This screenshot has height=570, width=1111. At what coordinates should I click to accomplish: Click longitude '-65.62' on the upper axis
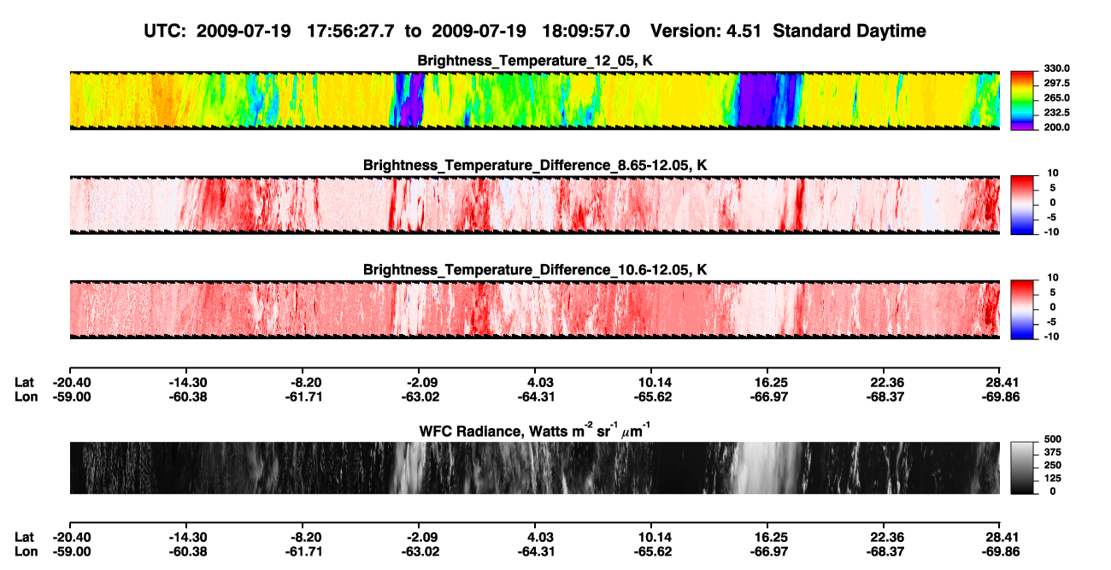click(652, 397)
